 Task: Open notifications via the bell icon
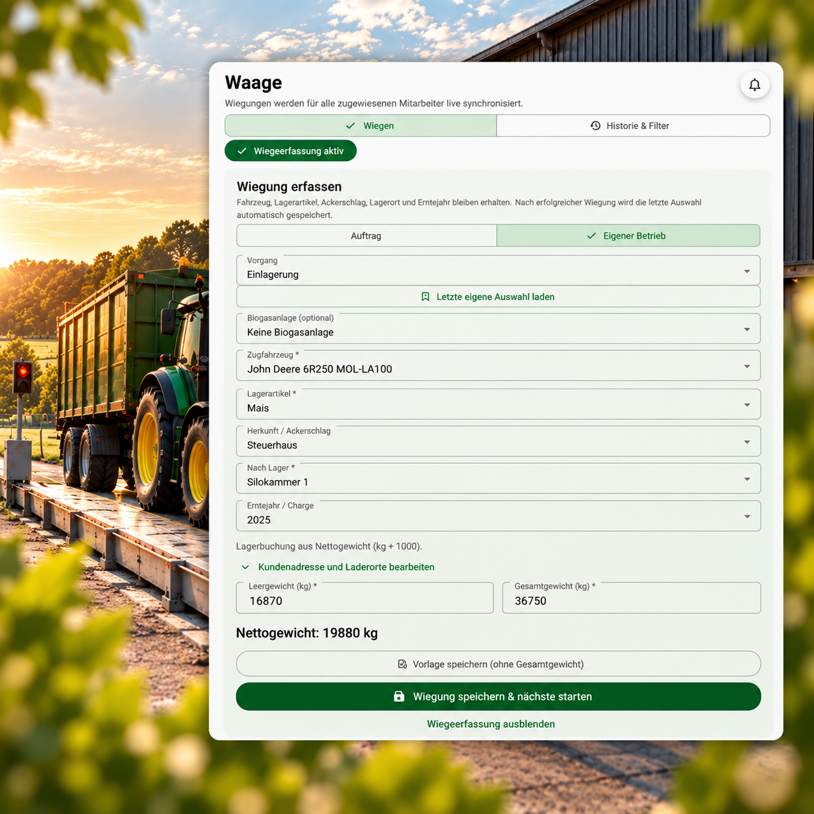(x=754, y=85)
